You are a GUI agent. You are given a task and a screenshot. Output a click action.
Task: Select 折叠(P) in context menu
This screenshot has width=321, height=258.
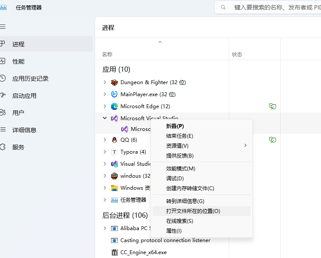pos(202,126)
